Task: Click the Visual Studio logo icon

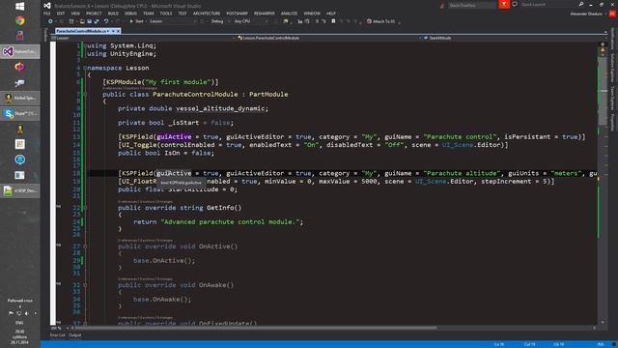Action: [47, 6]
